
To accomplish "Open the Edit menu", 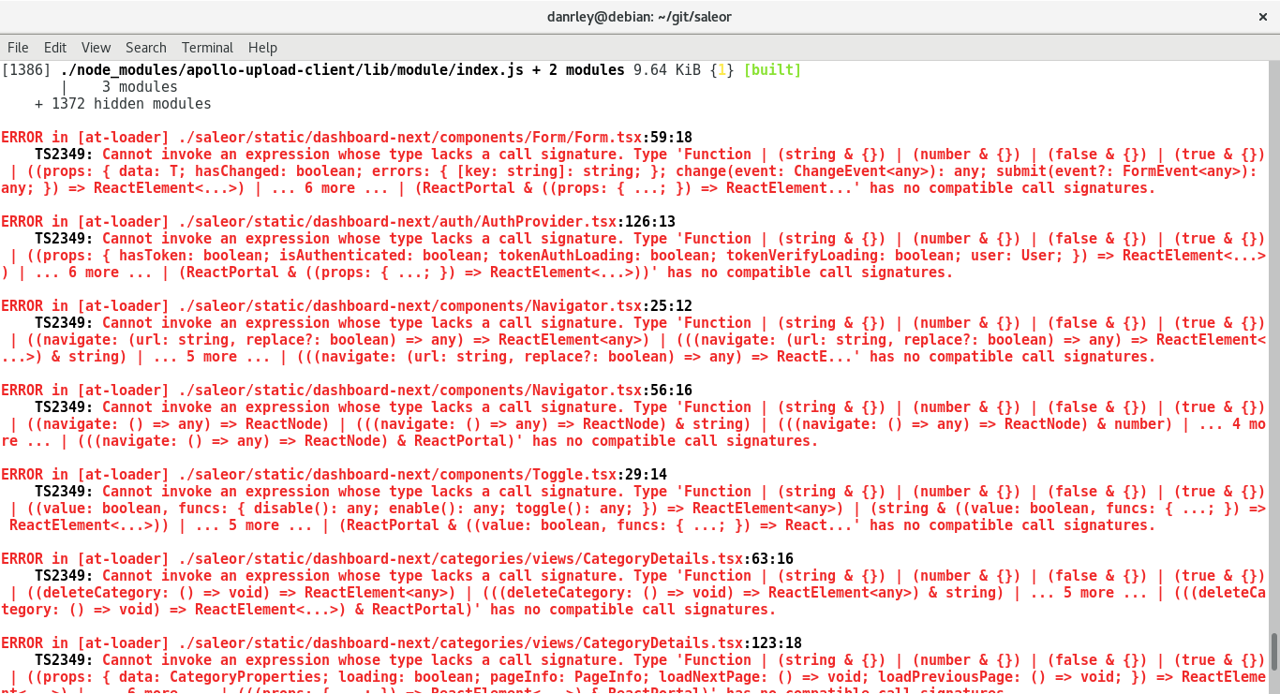I will tap(55, 48).
